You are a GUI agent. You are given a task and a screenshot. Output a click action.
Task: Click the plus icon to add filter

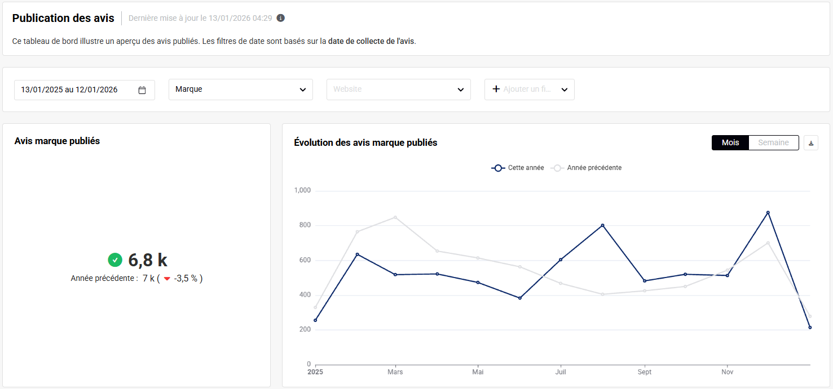[x=496, y=89]
